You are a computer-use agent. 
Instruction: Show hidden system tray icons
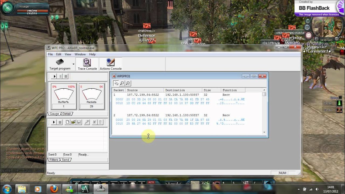[x=299, y=189]
